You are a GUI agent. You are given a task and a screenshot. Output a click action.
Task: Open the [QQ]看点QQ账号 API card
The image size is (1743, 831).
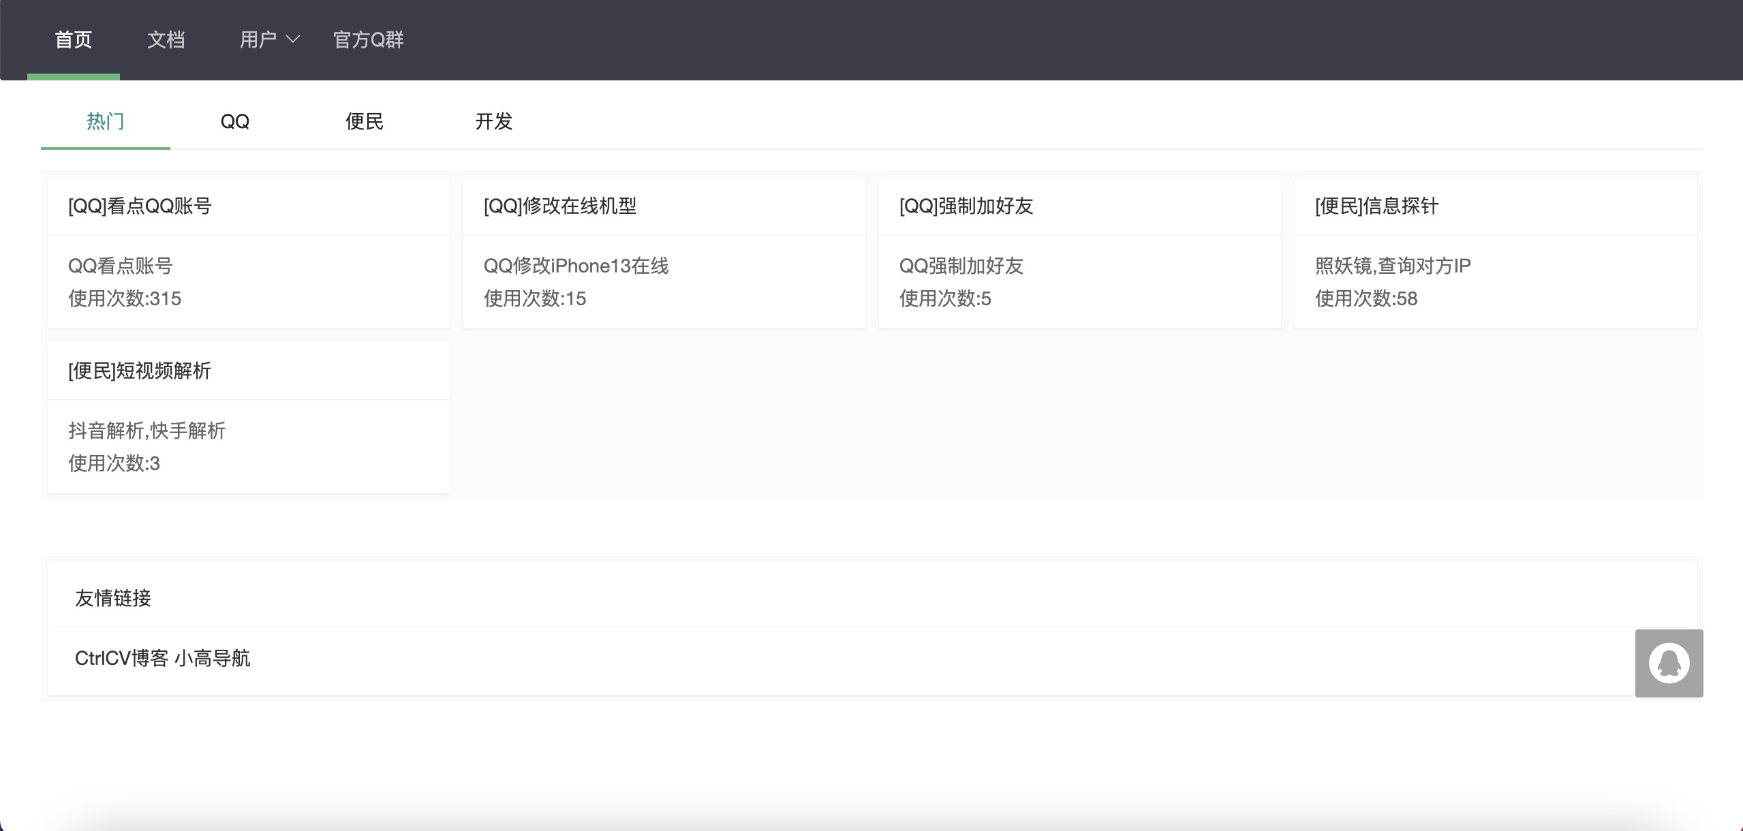coord(247,253)
